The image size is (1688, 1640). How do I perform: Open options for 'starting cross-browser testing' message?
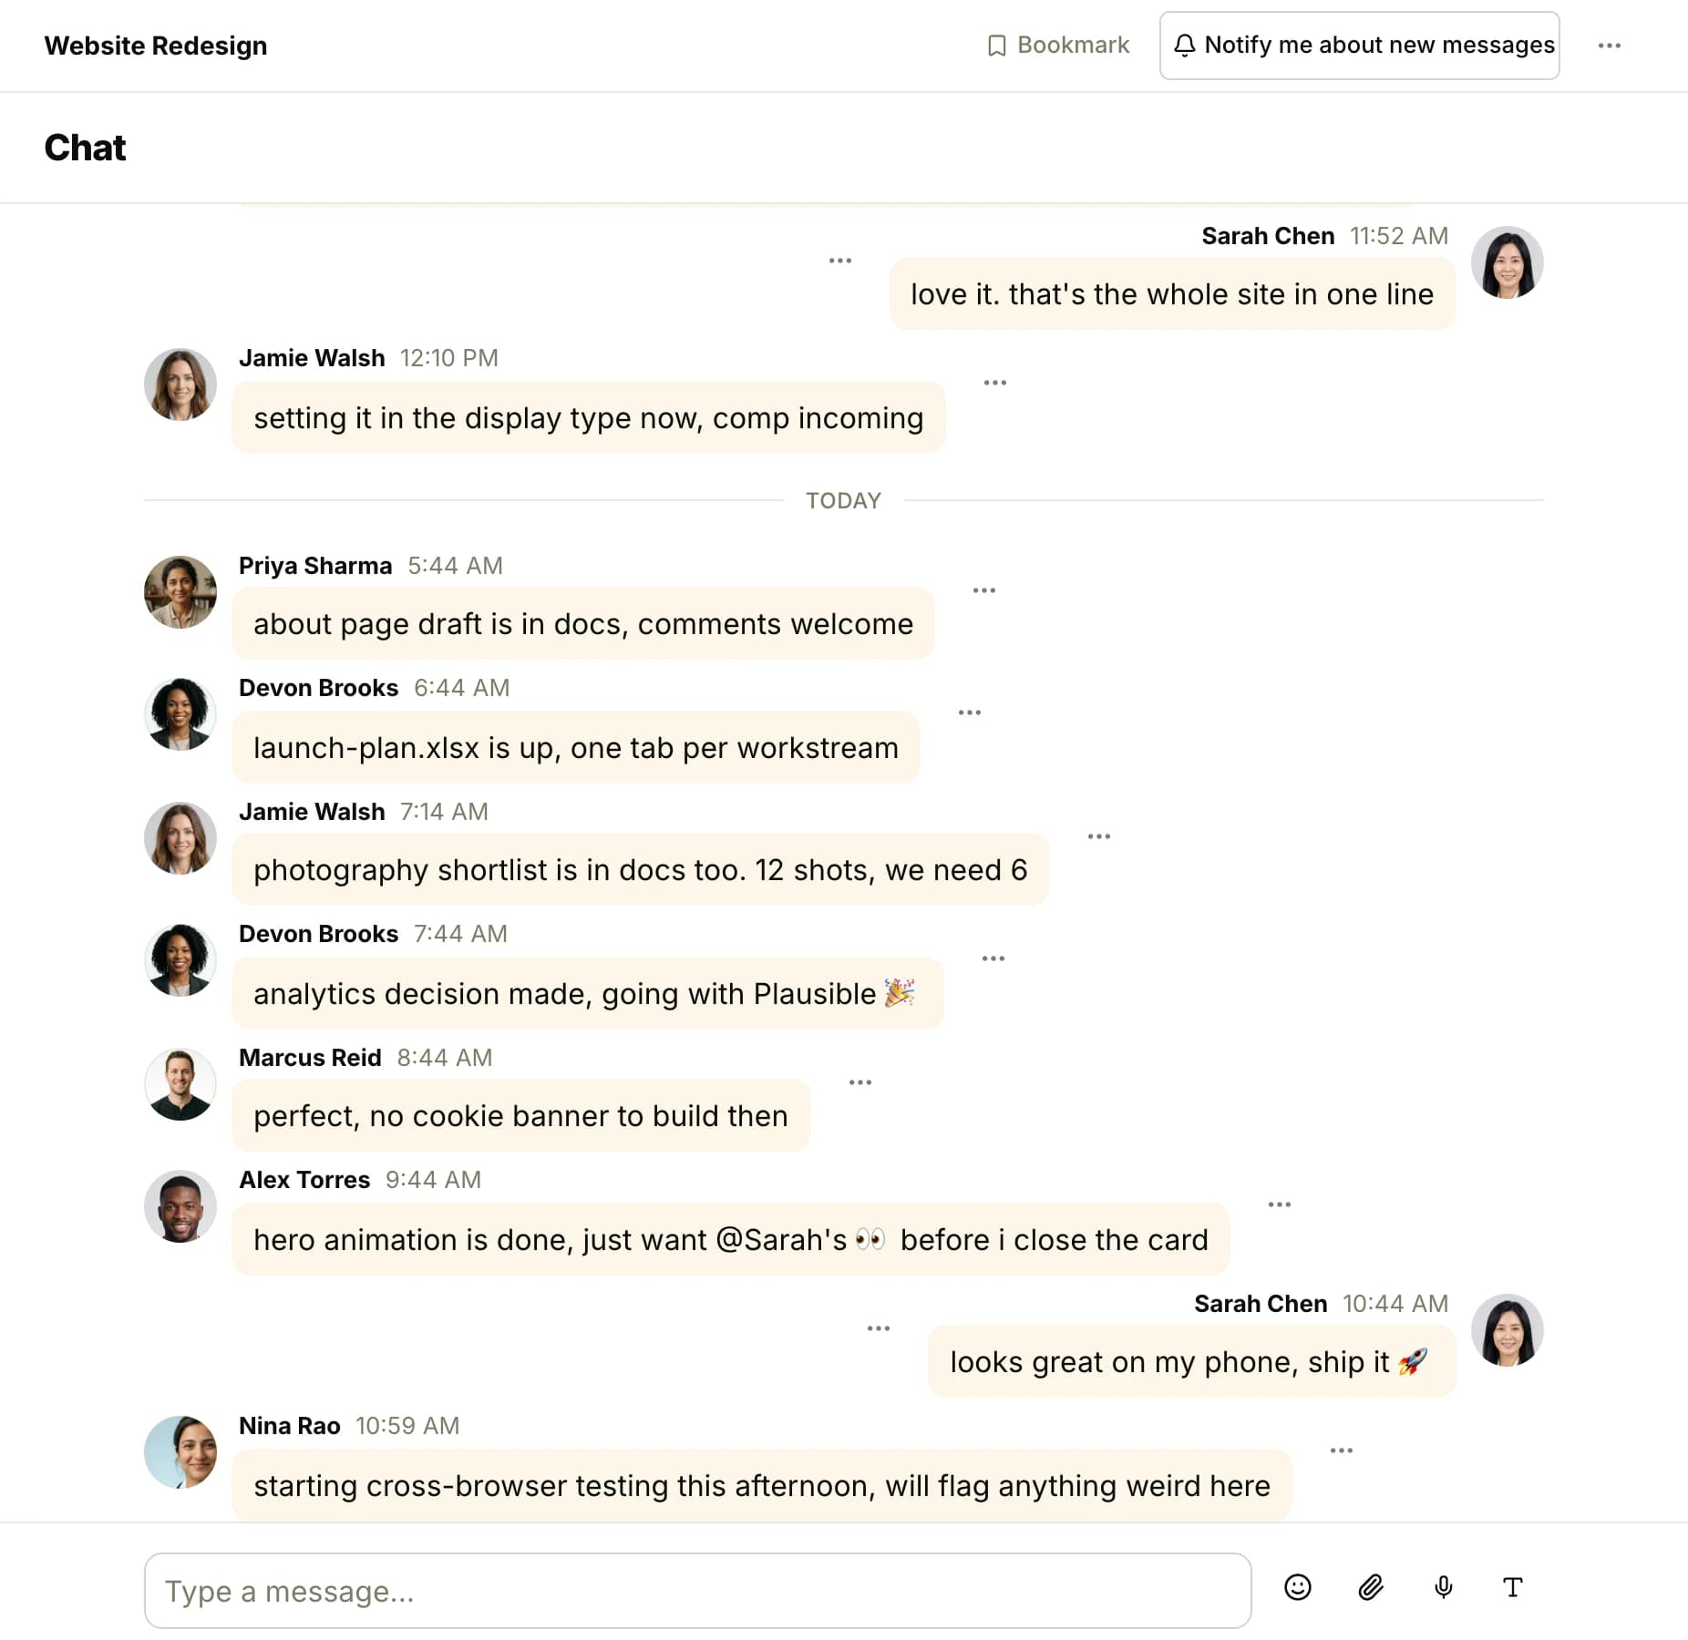[1342, 1450]
